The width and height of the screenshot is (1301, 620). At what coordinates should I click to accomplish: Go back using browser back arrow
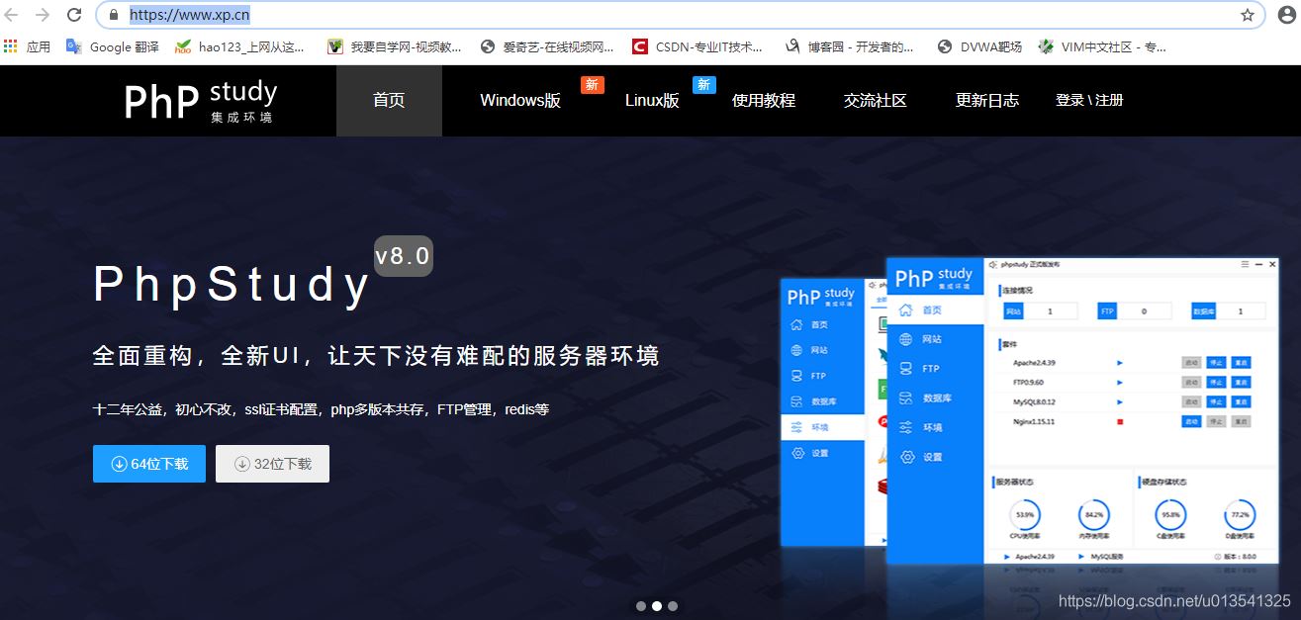(12, 15)
